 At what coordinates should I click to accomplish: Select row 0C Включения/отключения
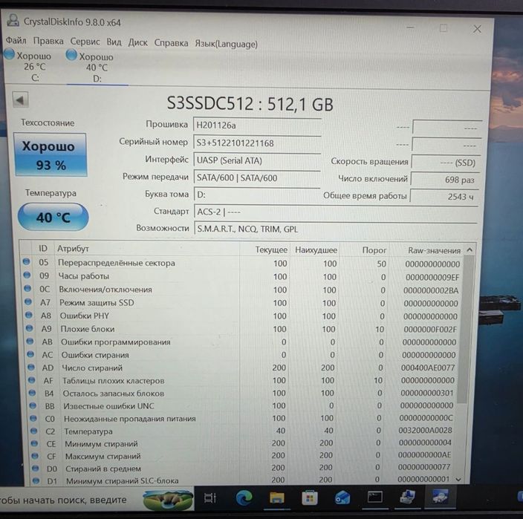[x=242, y=290]
